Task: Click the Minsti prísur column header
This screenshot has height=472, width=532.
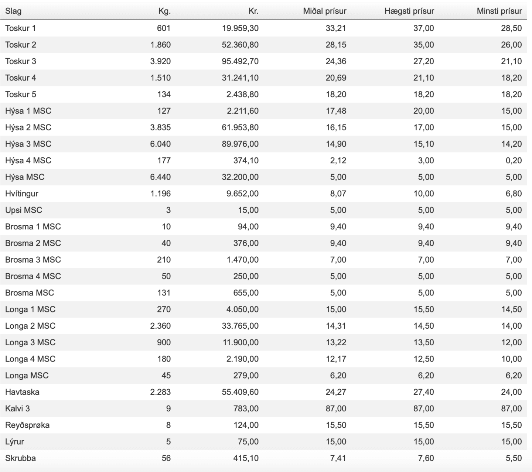Action: (499, 11)
